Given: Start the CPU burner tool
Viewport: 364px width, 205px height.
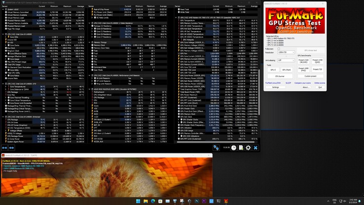Looking at the screenshot, I should 280,76.
